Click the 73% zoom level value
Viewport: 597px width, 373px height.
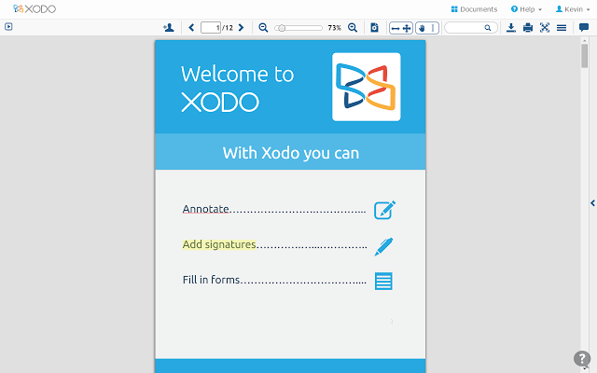pos(334,28)
